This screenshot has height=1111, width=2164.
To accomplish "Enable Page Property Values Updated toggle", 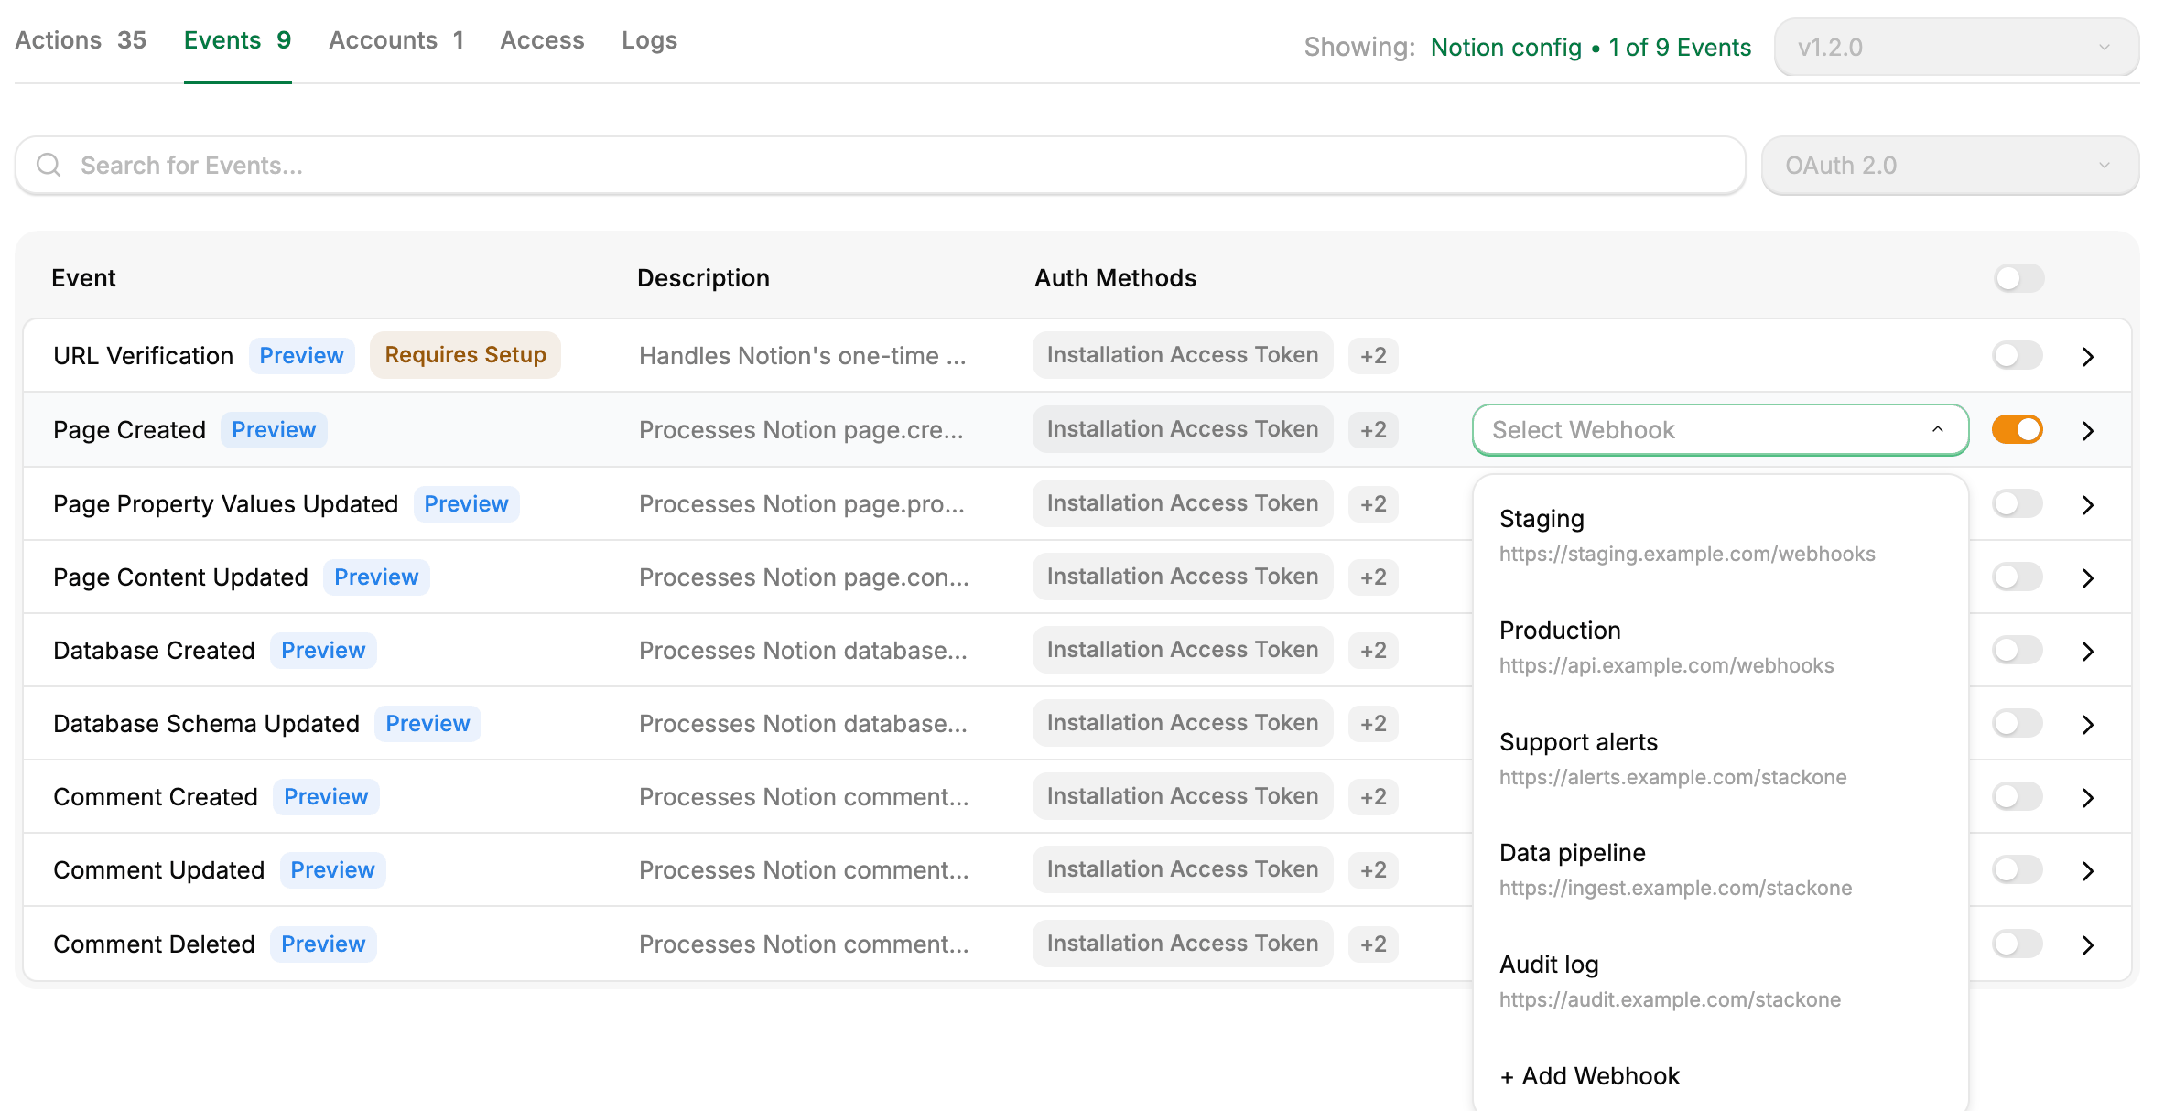I will (x=2018, y=503).
